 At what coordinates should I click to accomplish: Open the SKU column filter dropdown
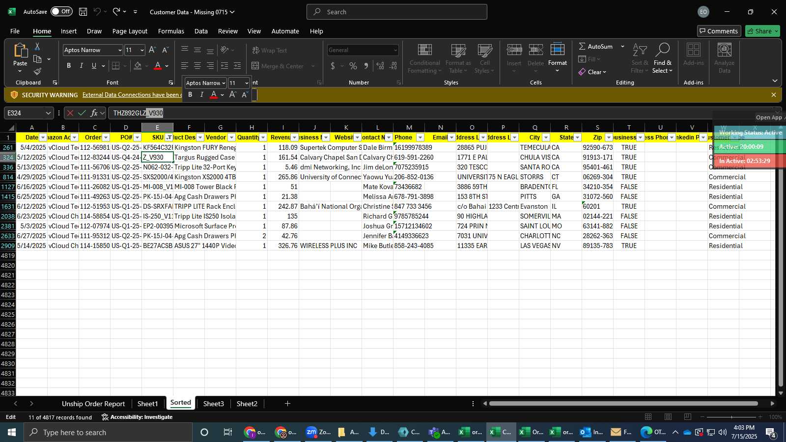click(x=168, y=138)
